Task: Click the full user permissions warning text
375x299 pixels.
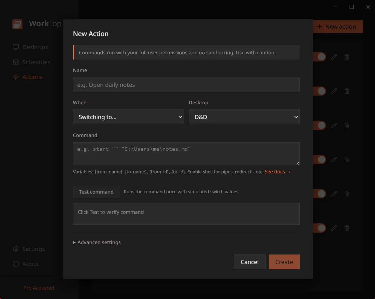Action: tap(177, 53)
